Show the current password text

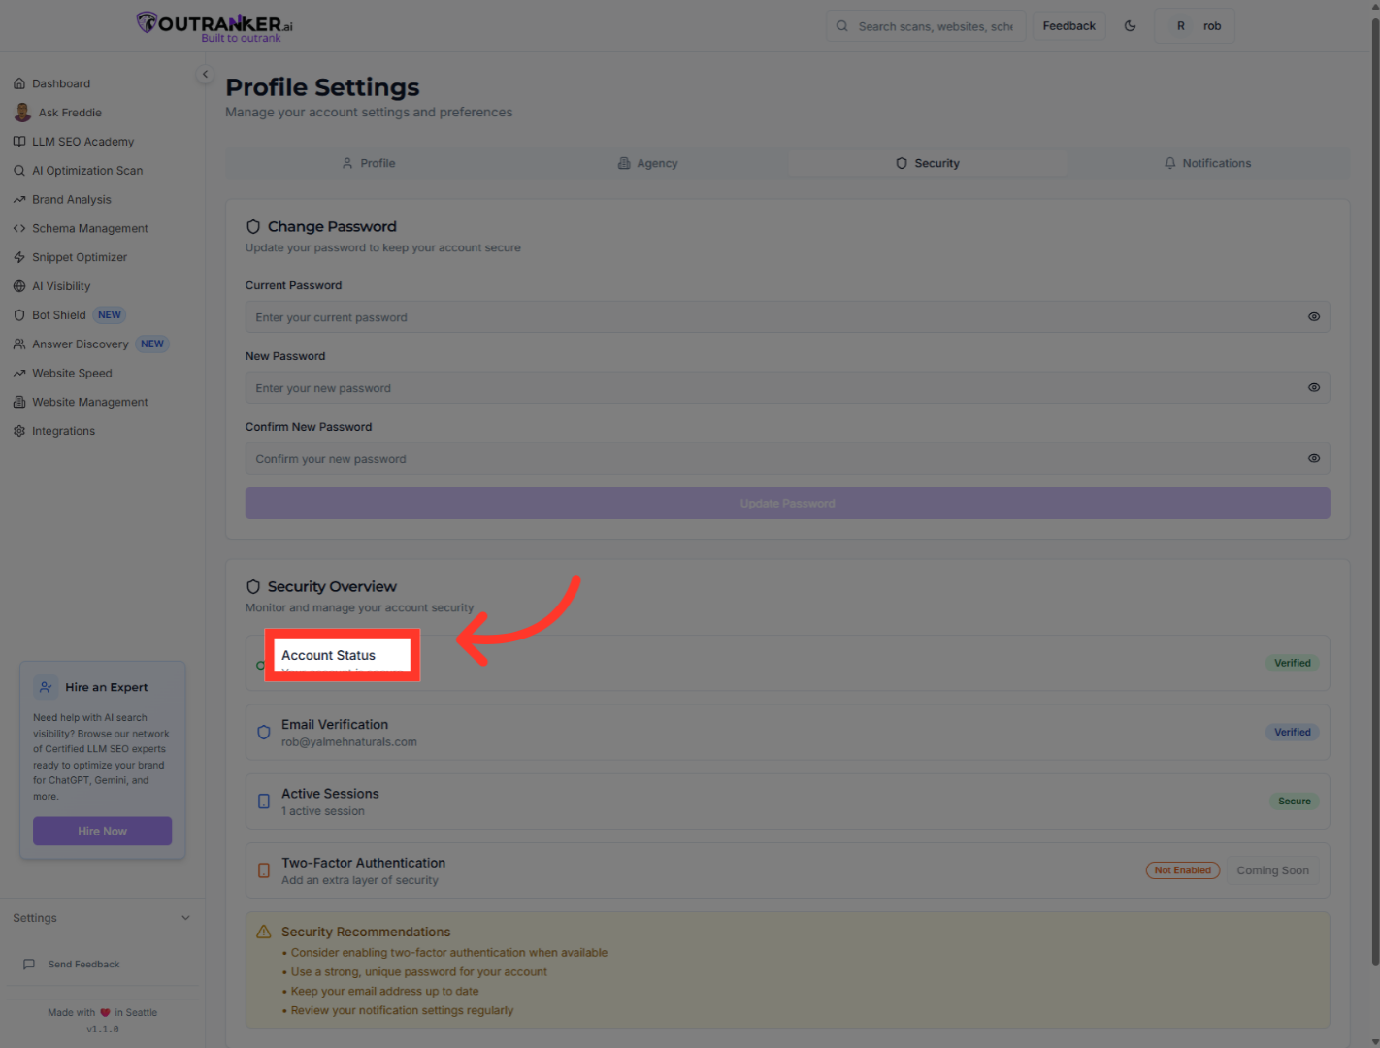1314,316
